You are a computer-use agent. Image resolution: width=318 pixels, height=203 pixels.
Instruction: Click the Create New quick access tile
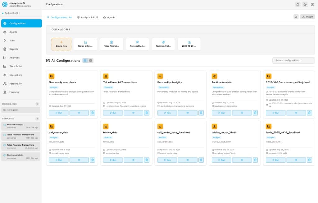pyautogui.click(x=61, y=44)
